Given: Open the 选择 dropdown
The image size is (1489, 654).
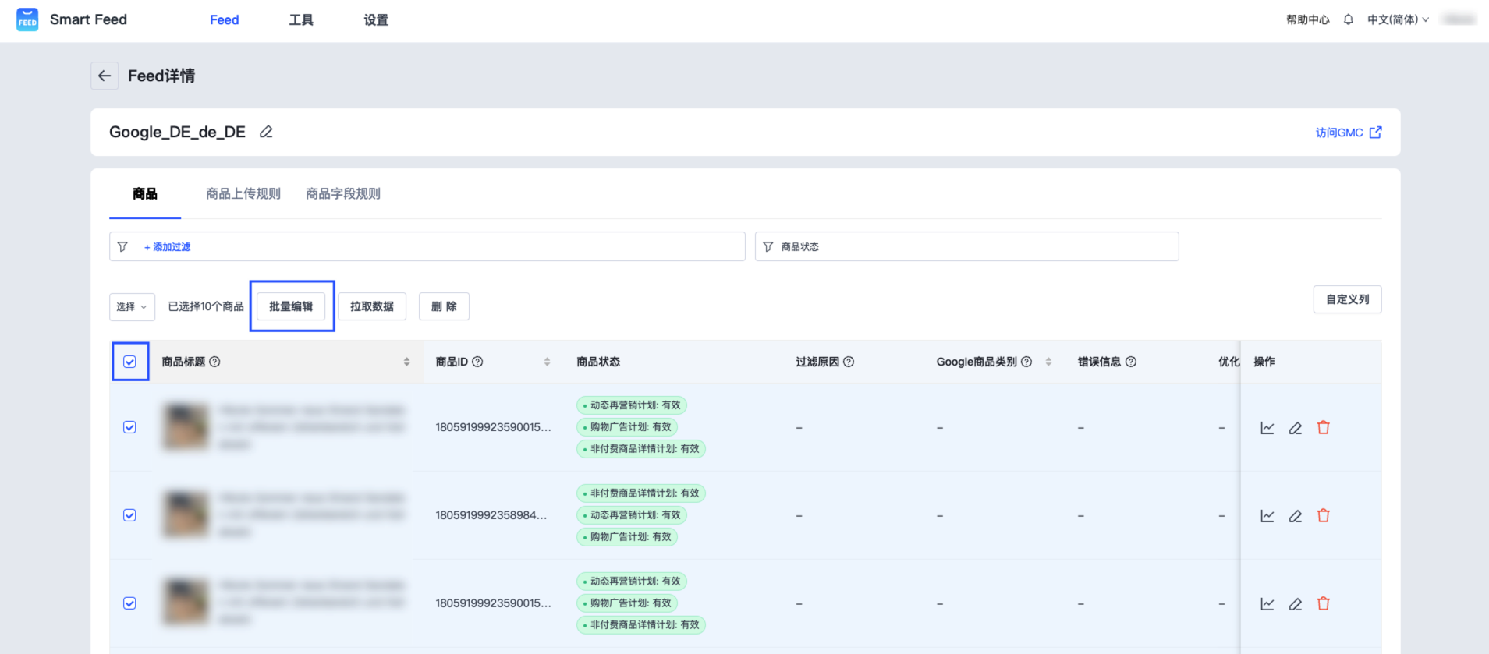Looking at the screenshot, I should (x=132, y=306).
